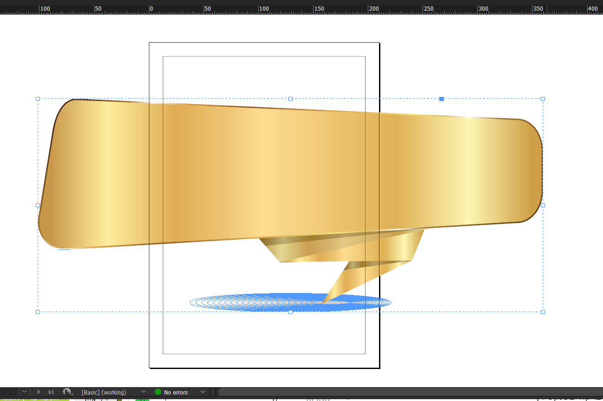Click the solid blue anchor square on frame
This screenshot has height=401, width=603.
coord(442,99)
